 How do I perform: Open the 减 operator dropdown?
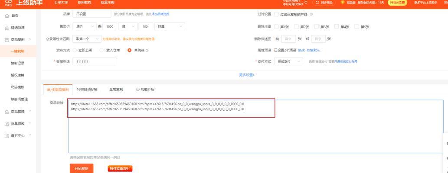128,26
